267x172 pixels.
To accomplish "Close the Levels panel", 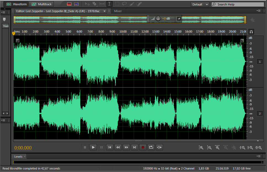I will [25, 156].
